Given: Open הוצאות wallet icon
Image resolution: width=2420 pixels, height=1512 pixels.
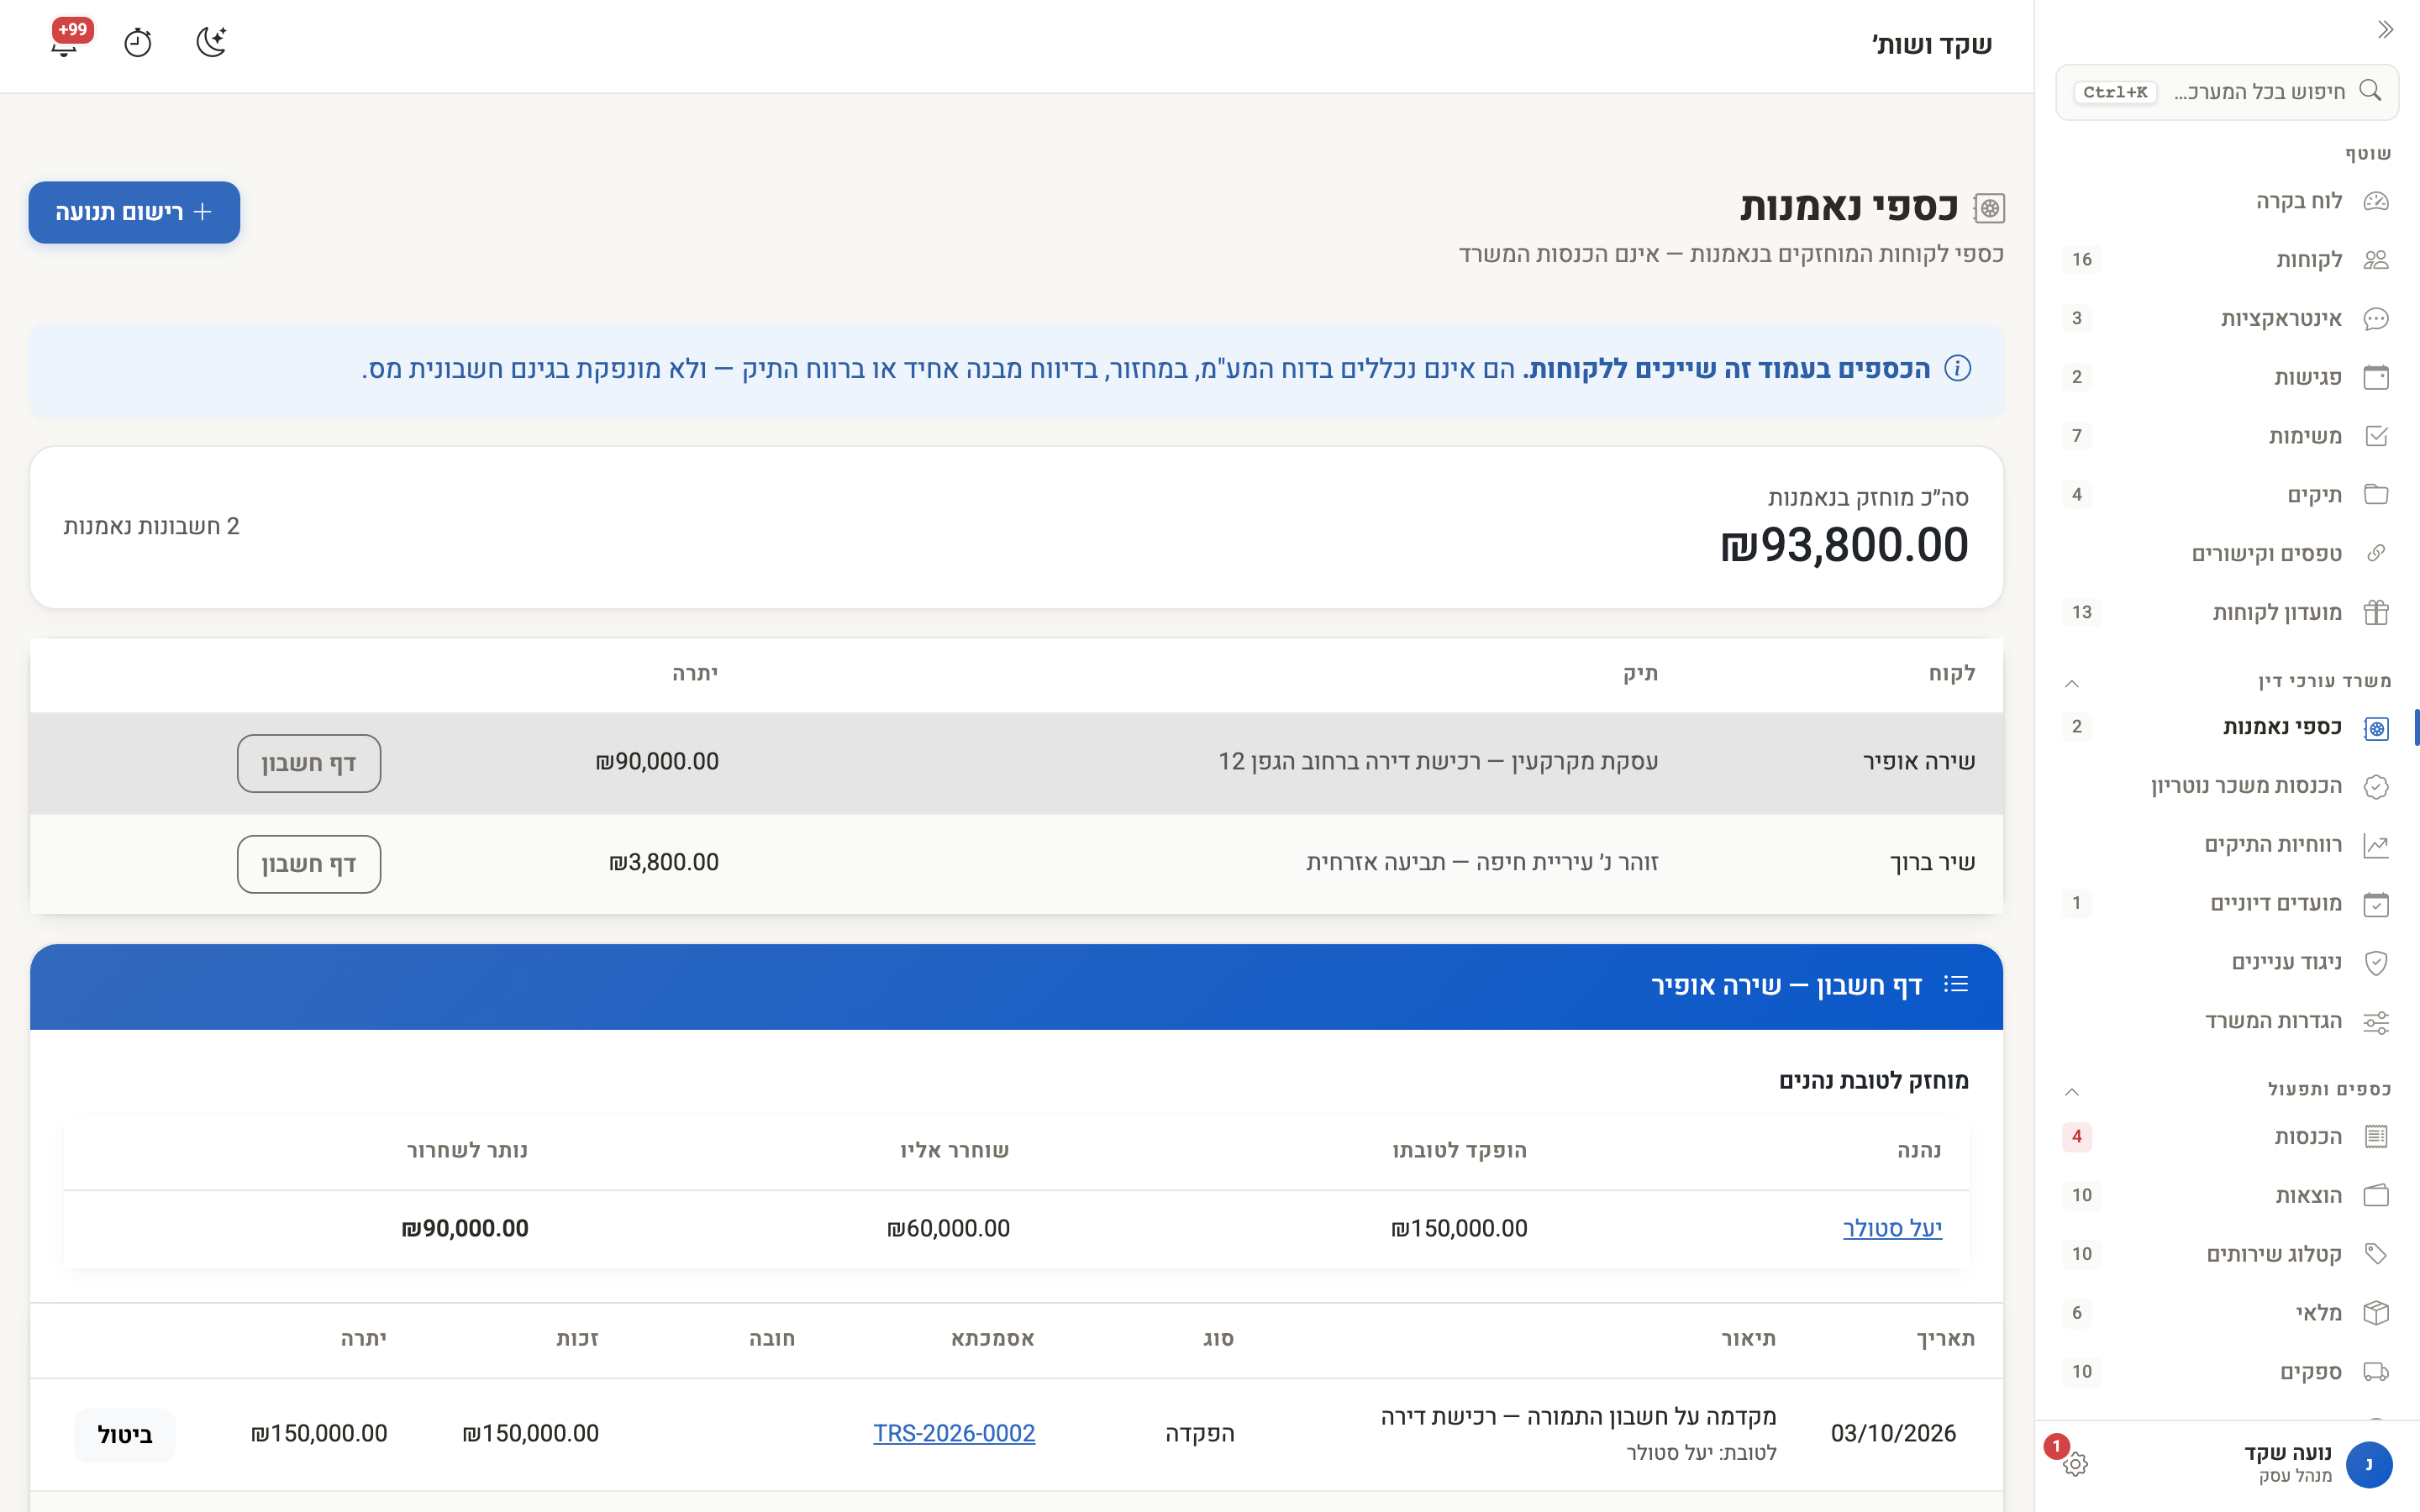Looking at the screenshot, I should pyautogui.click(x=2376, y=1196).
